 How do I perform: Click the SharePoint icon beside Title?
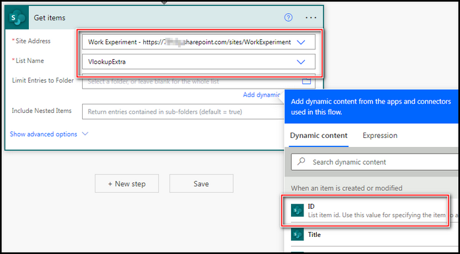(297, 234)
